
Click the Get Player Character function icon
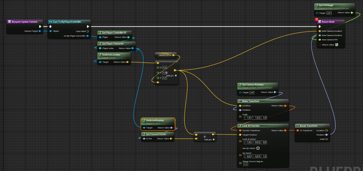100,44
